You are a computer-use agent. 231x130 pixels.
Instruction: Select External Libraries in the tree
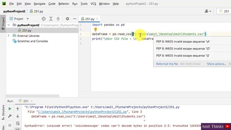click(28, 36)
